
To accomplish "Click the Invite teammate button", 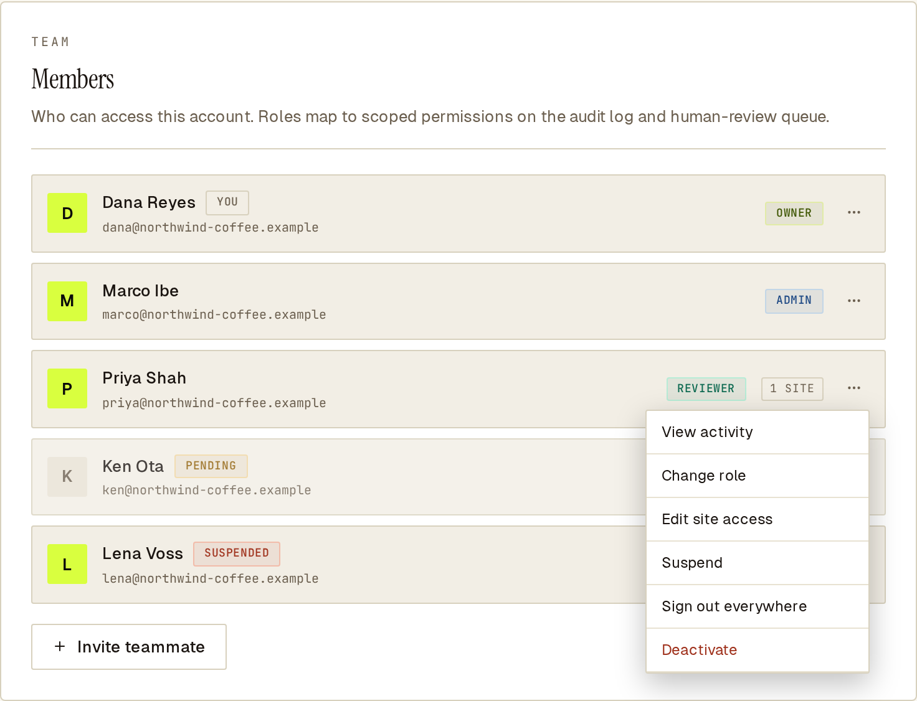I will tap(129, 647).
